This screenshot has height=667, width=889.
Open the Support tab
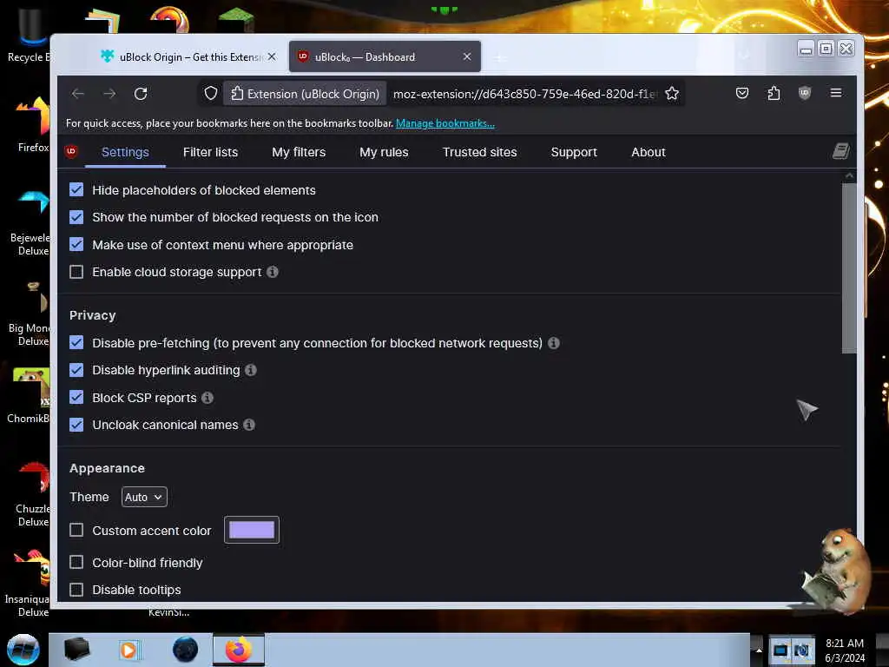[x=574, y=152]
